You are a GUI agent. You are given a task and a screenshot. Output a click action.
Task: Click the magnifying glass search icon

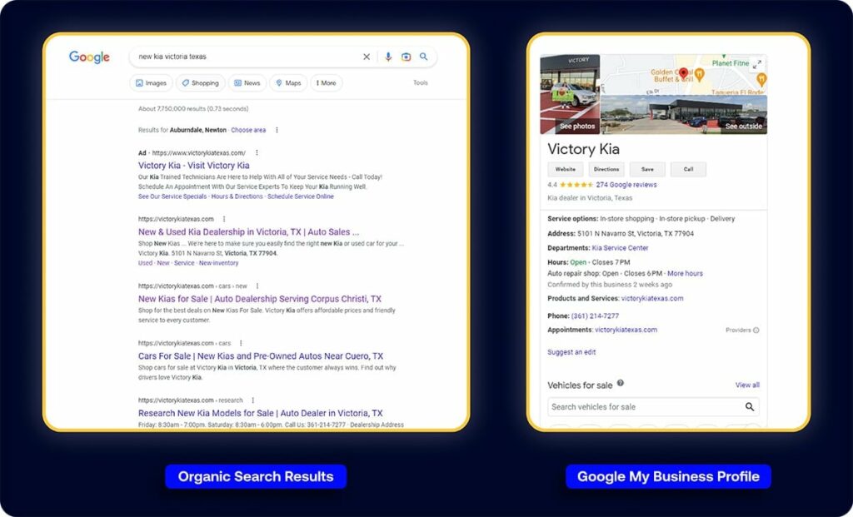(x=423, y=57)
